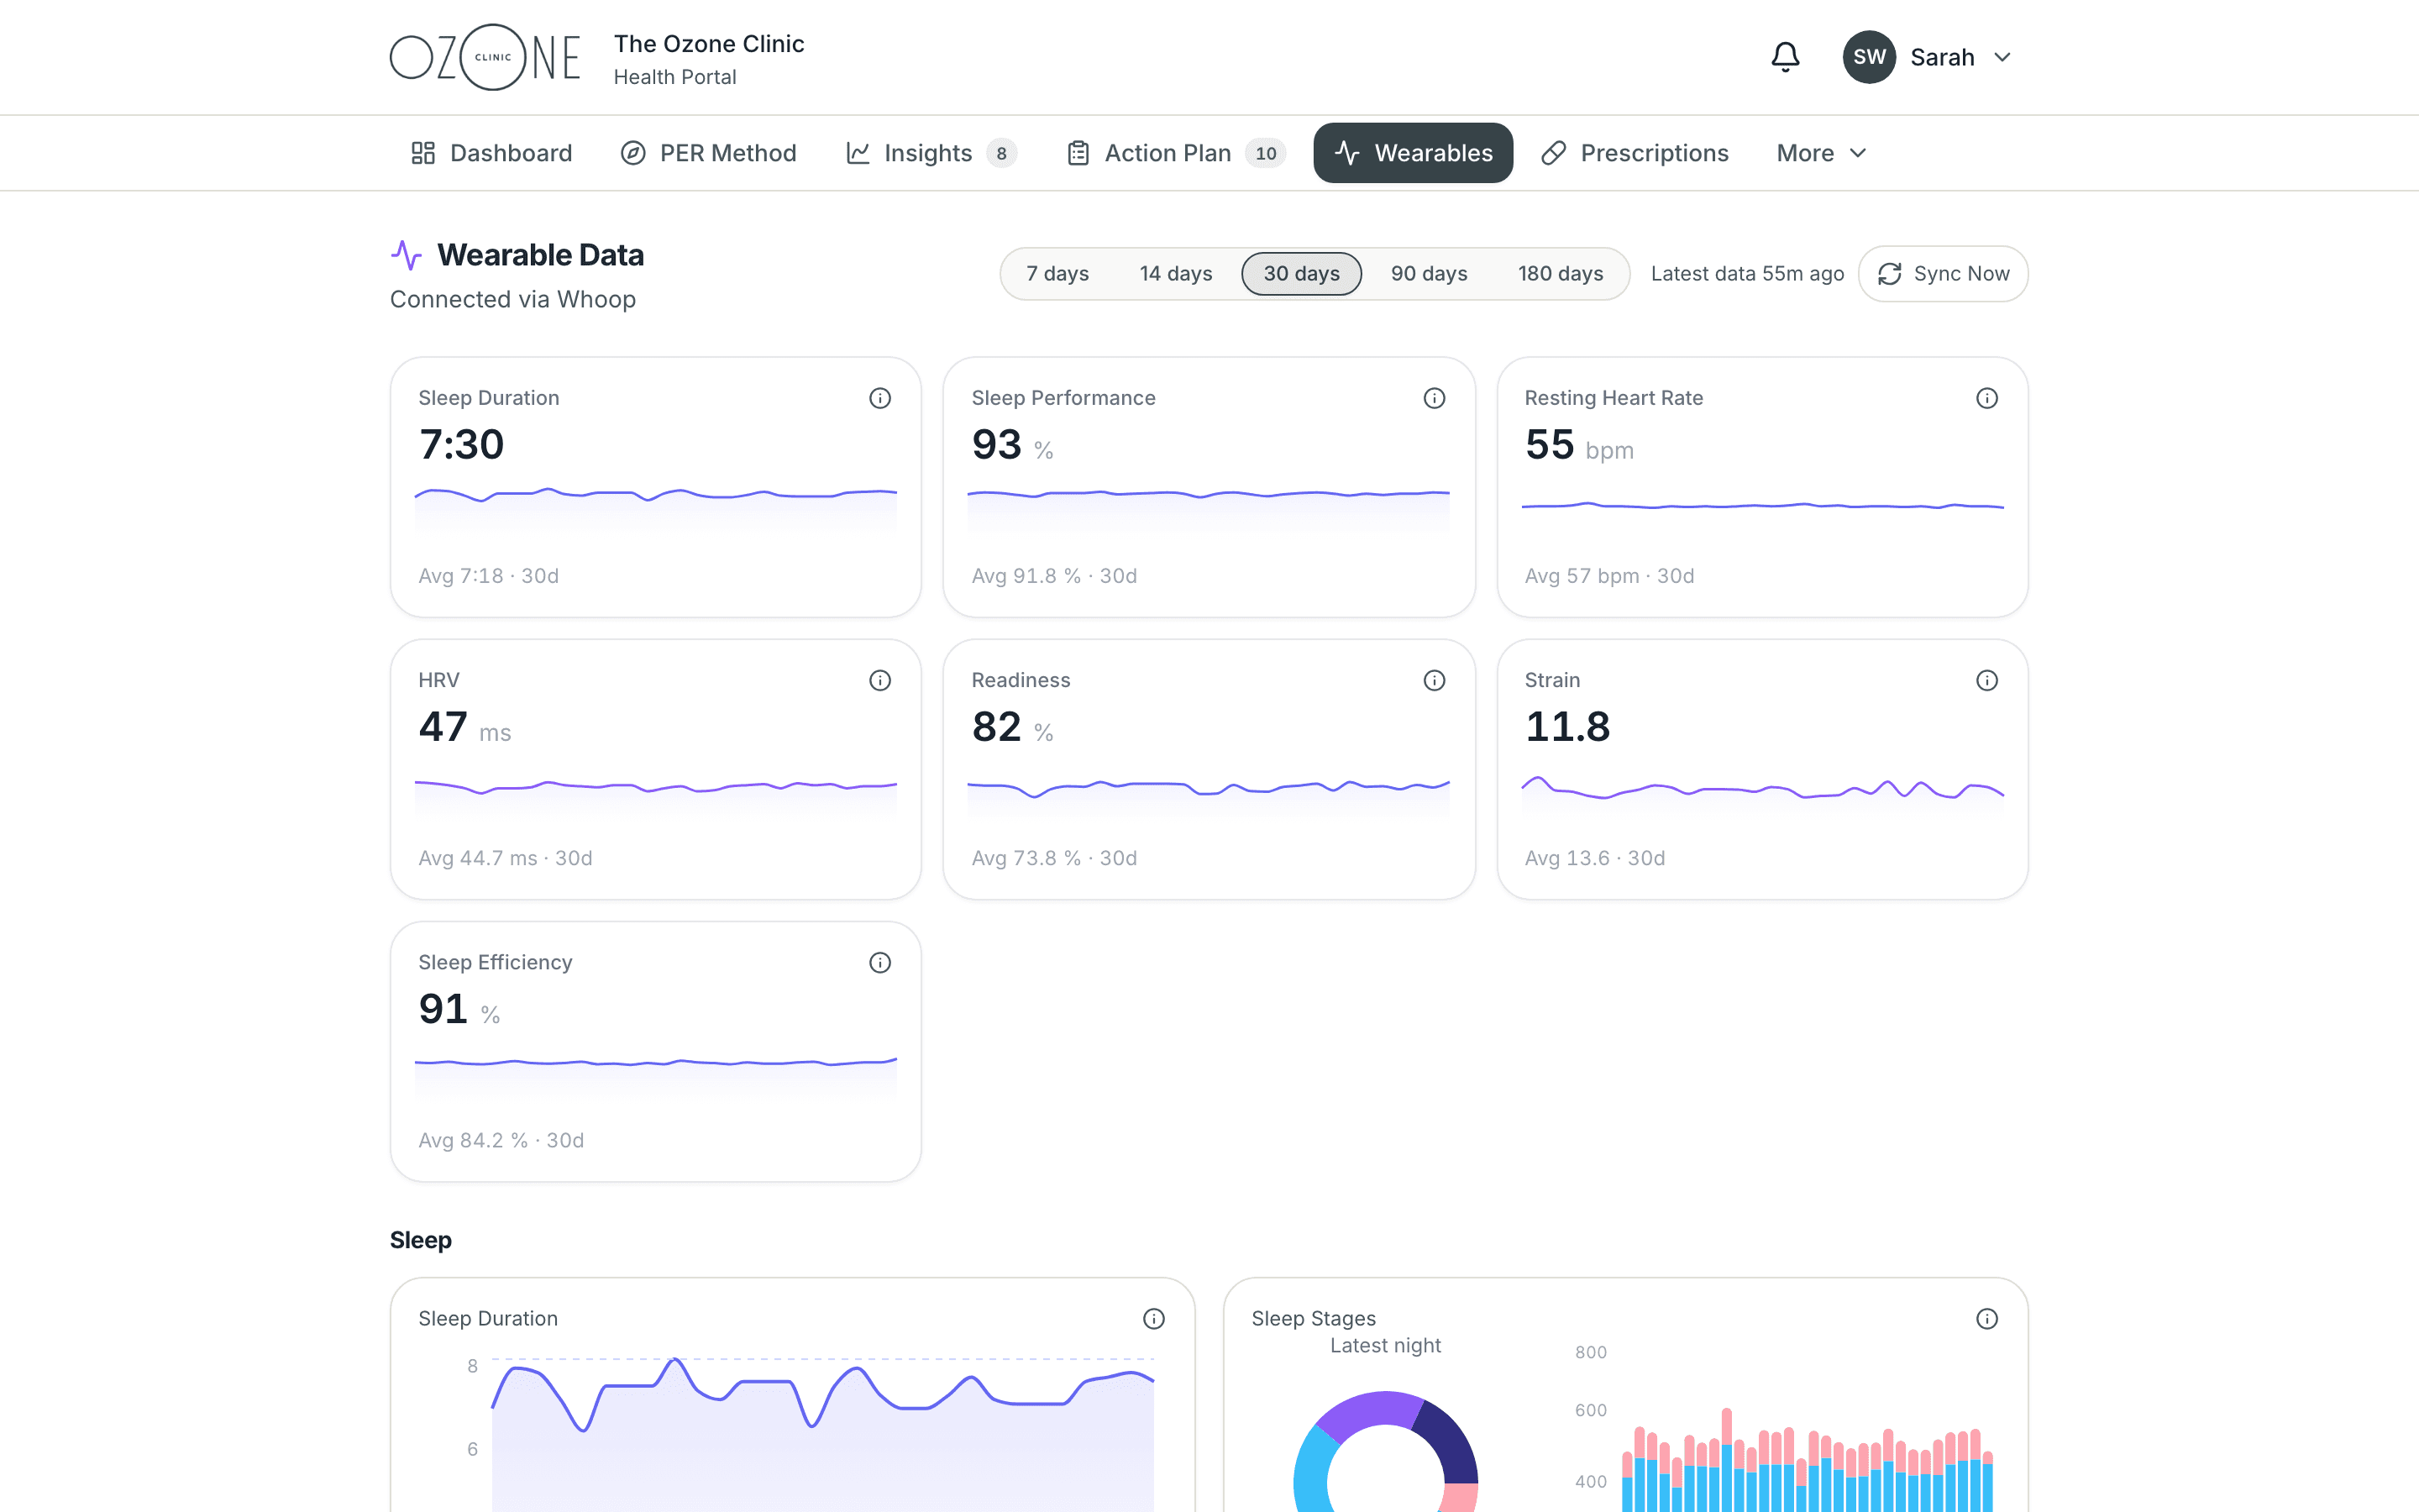Open the Readiness info icon
The height and width of the screenshot is (1512, 2419).
pyautogui.click(x=1435, y=680)
